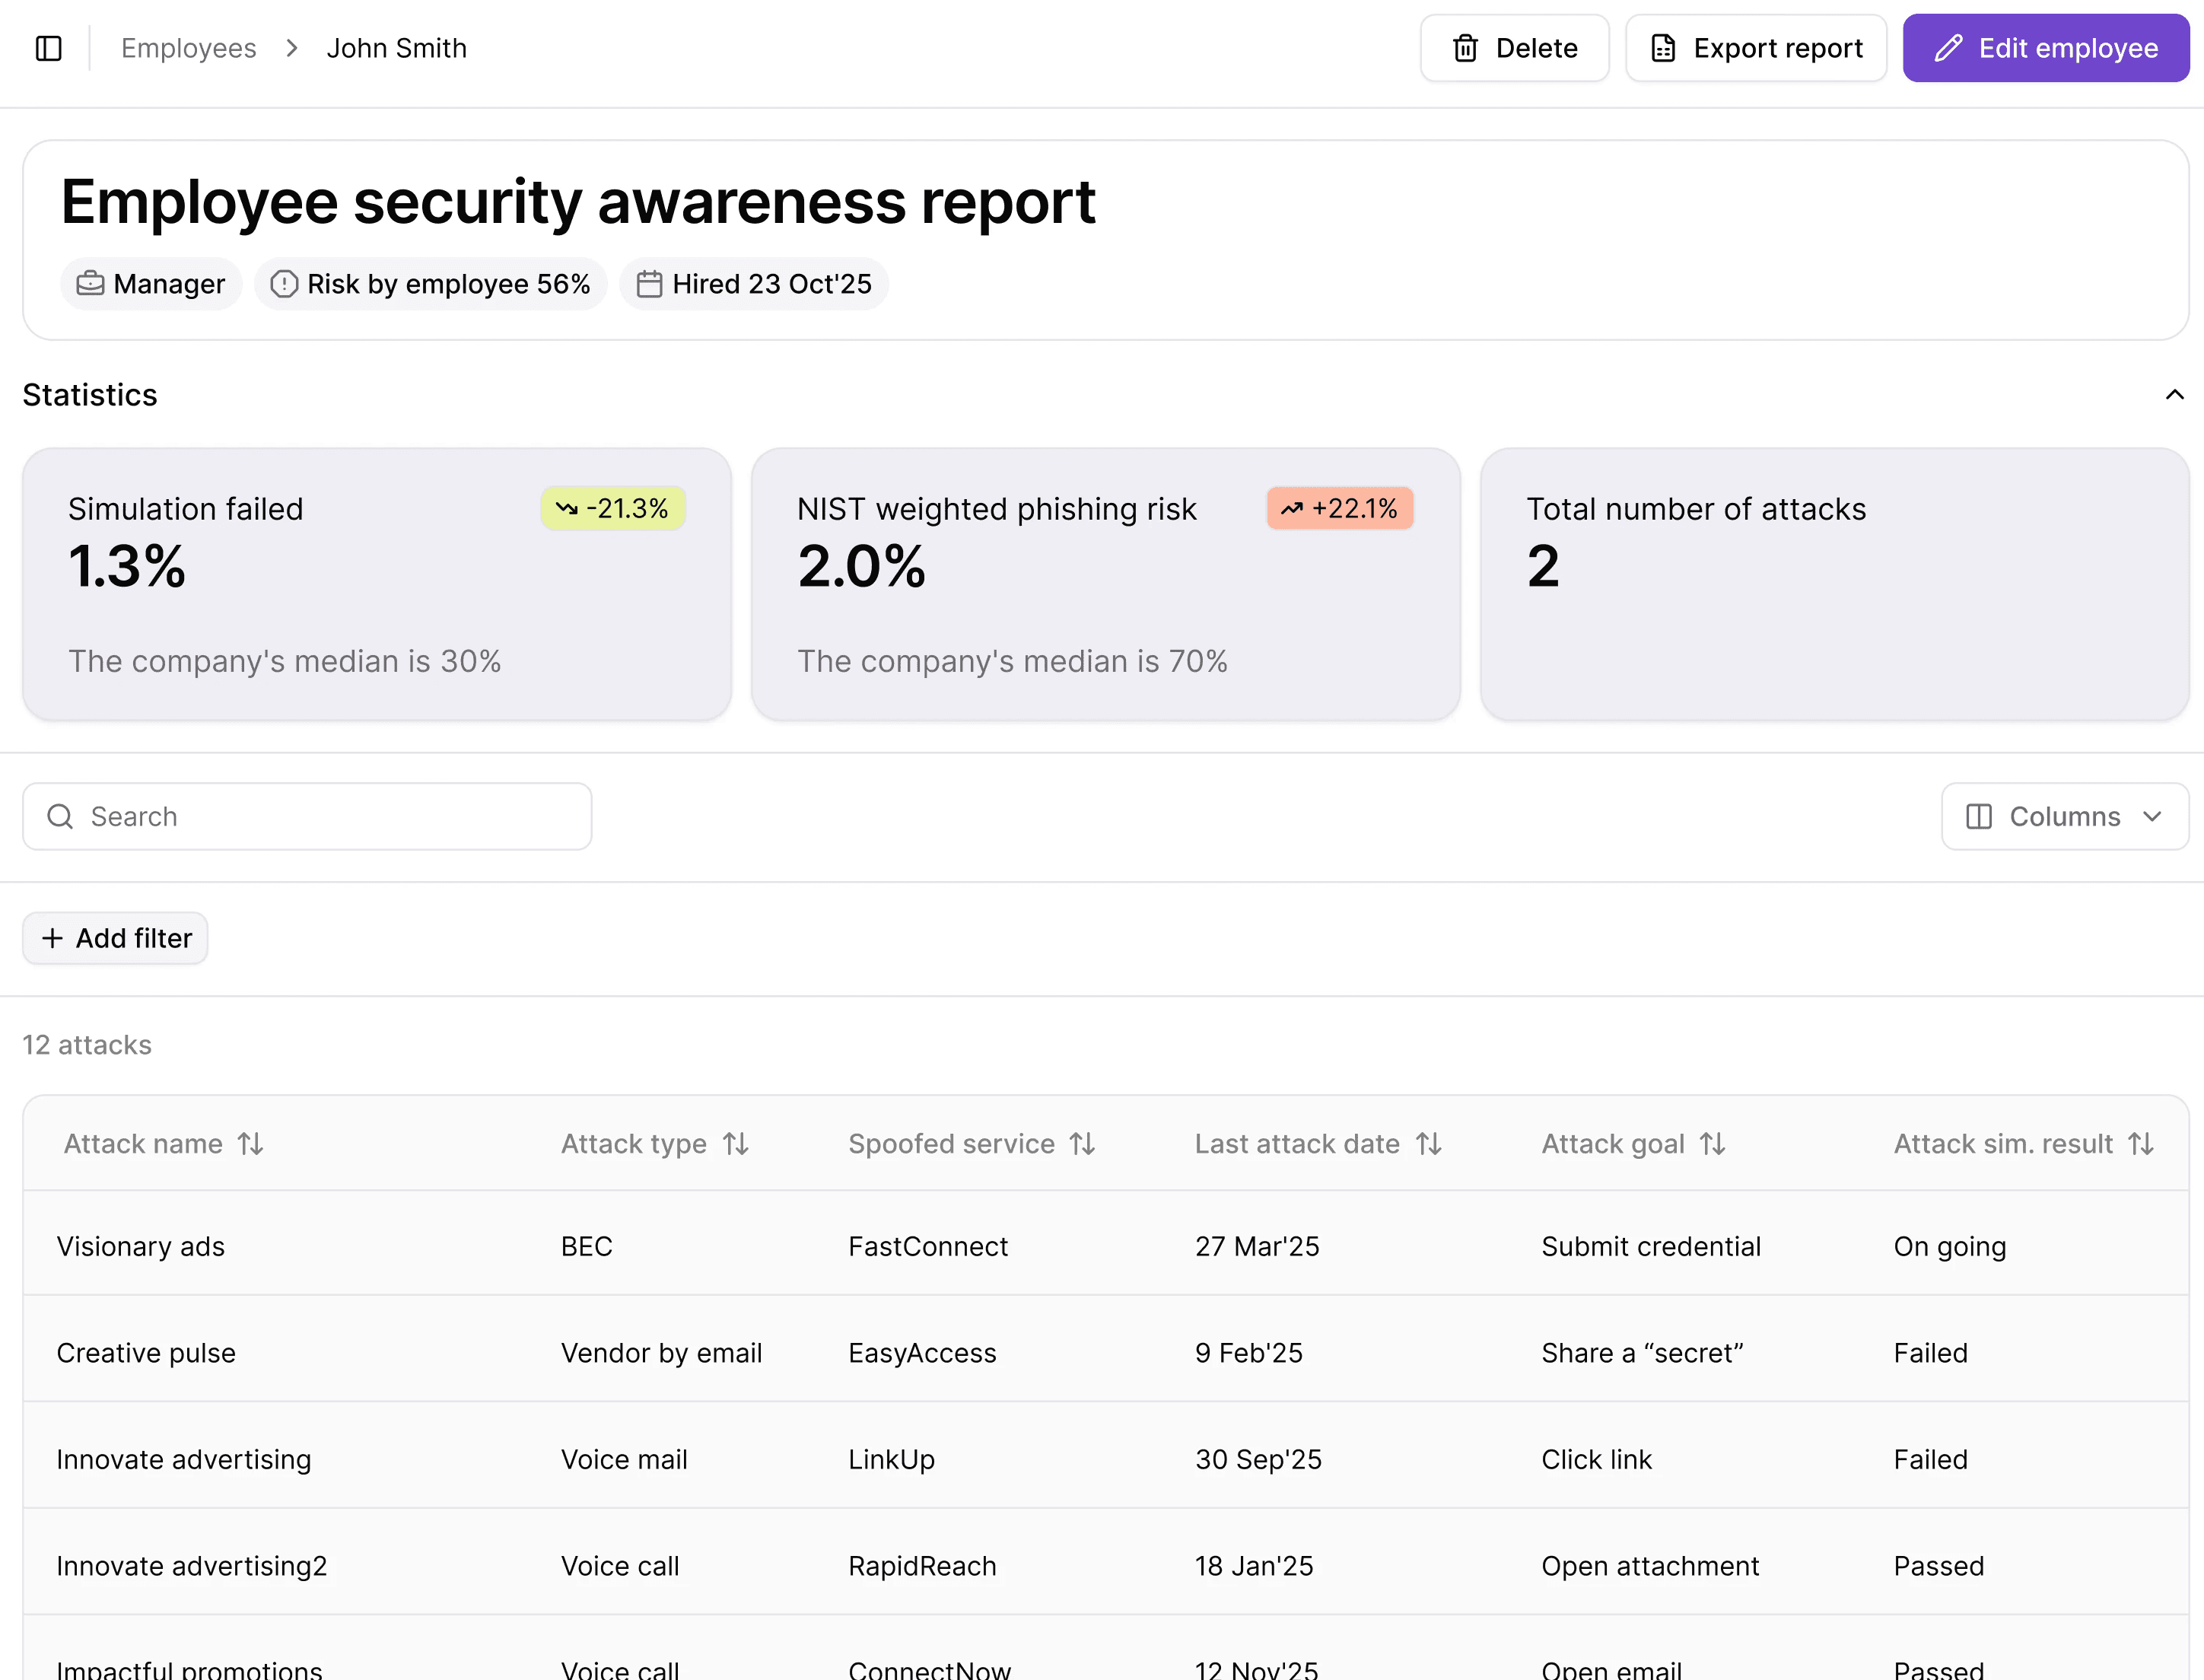Navigate to Employees via the breadcrumb
Screen dimensions: 2204x1680
(x=188, y=47)
